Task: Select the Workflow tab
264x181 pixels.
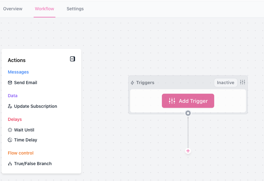Action: pyautogui.click(x=44, y=9)
